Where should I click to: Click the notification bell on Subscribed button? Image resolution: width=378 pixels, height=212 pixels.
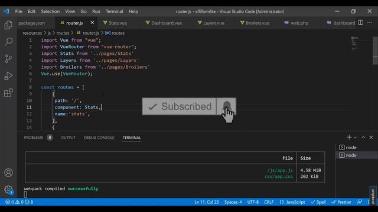coord(226,106)
